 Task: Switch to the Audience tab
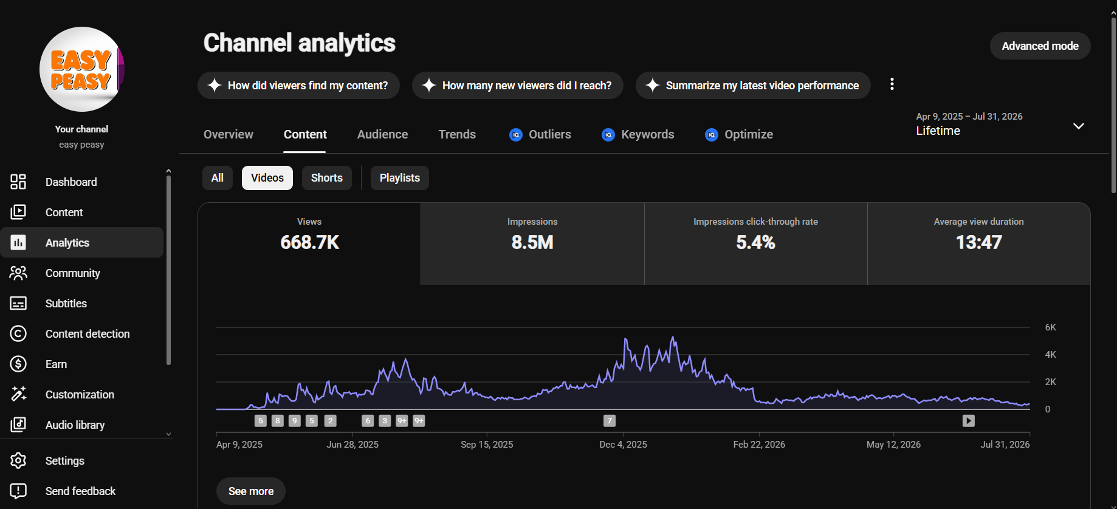(x=383, y=134)
